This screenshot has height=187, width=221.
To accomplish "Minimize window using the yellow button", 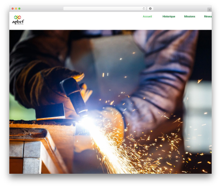I will pyautogui.click(x=16, y=9).
